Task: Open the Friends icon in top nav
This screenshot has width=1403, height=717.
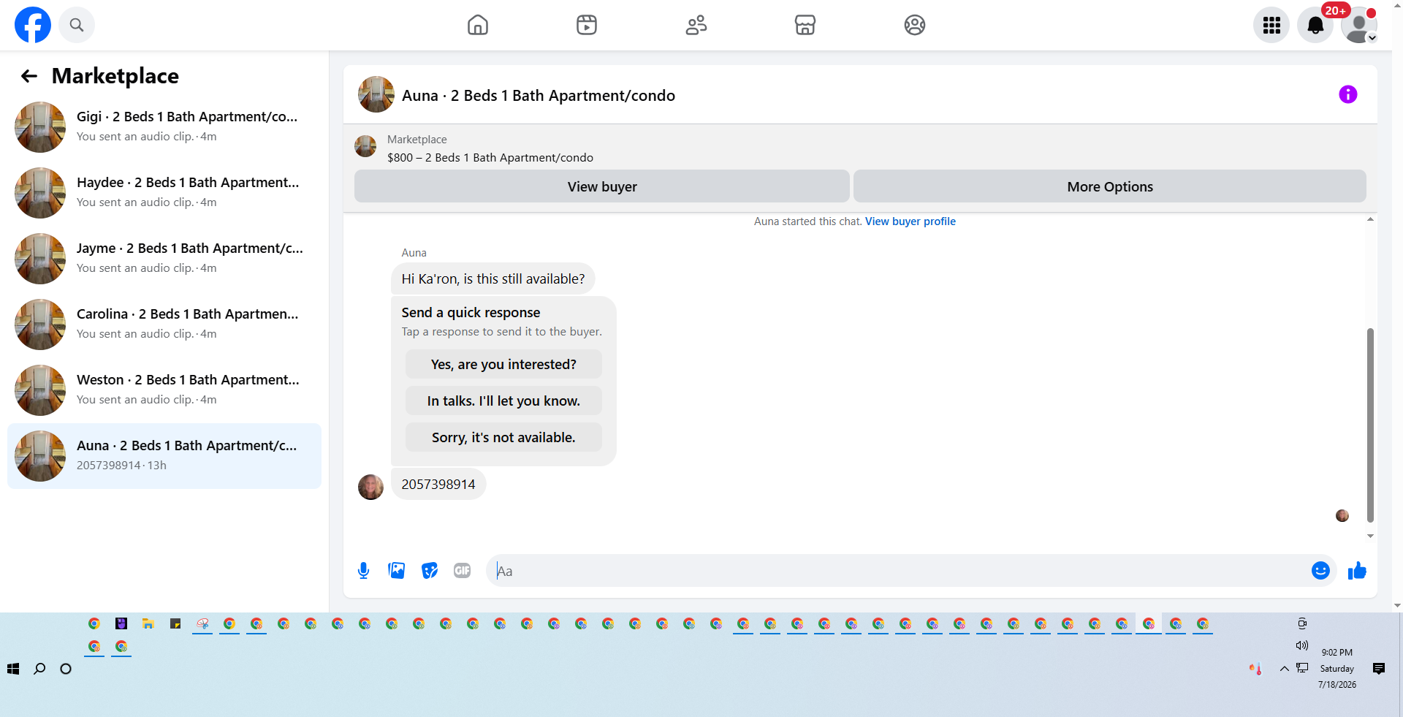Action: (696, 25)
